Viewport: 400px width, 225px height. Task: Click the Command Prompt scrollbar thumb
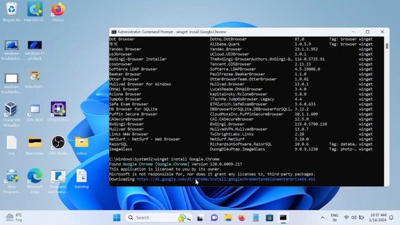tap(387, 46)
